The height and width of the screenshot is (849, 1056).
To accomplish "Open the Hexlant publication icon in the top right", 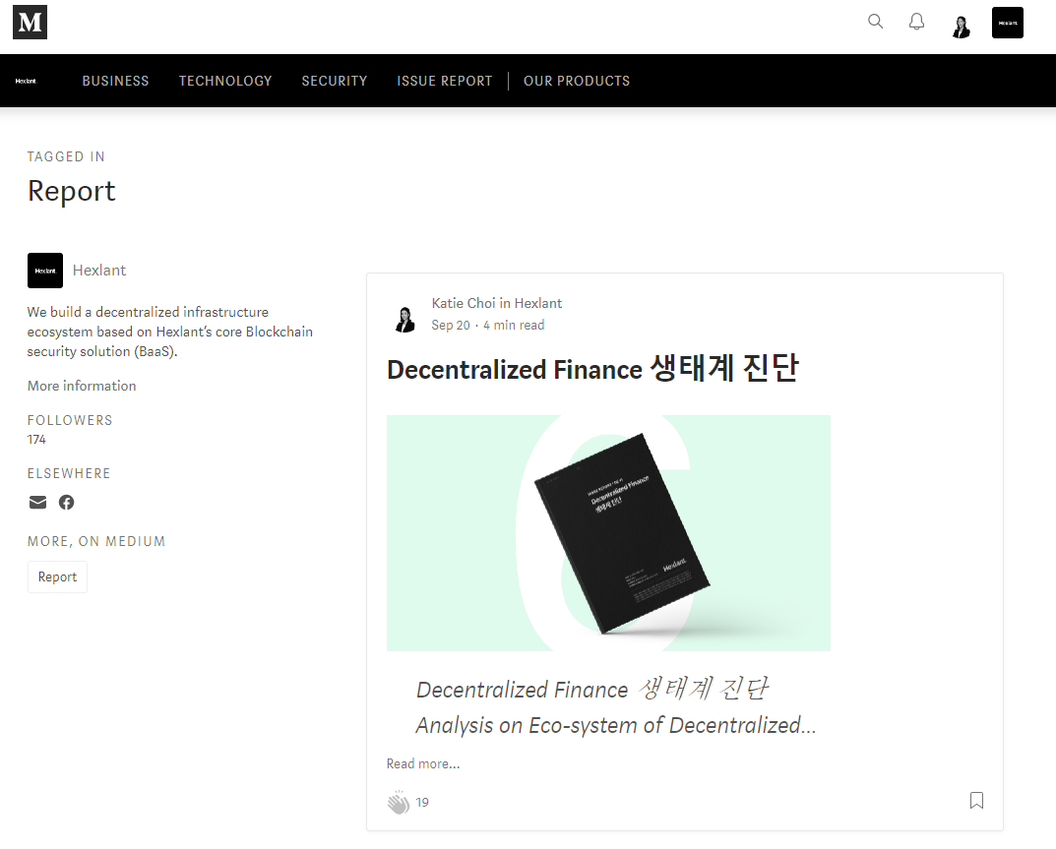I will [1008, 23].
